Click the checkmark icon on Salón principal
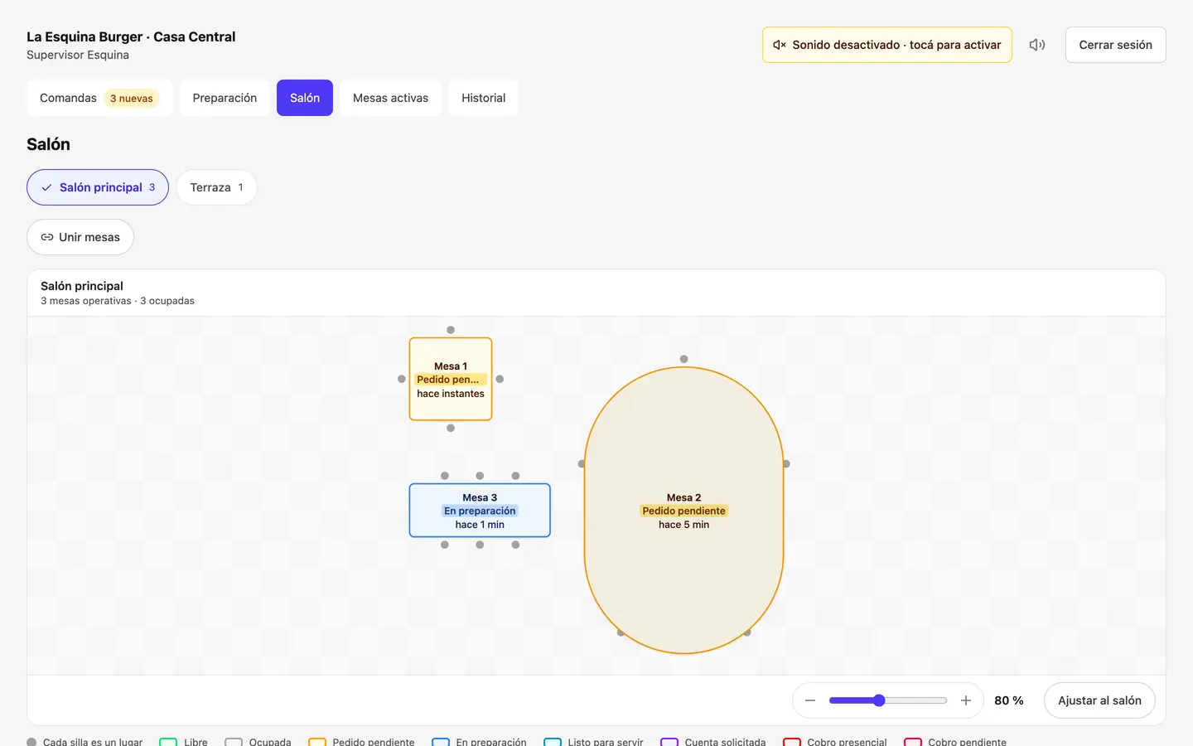 click(x=46, y=187)
